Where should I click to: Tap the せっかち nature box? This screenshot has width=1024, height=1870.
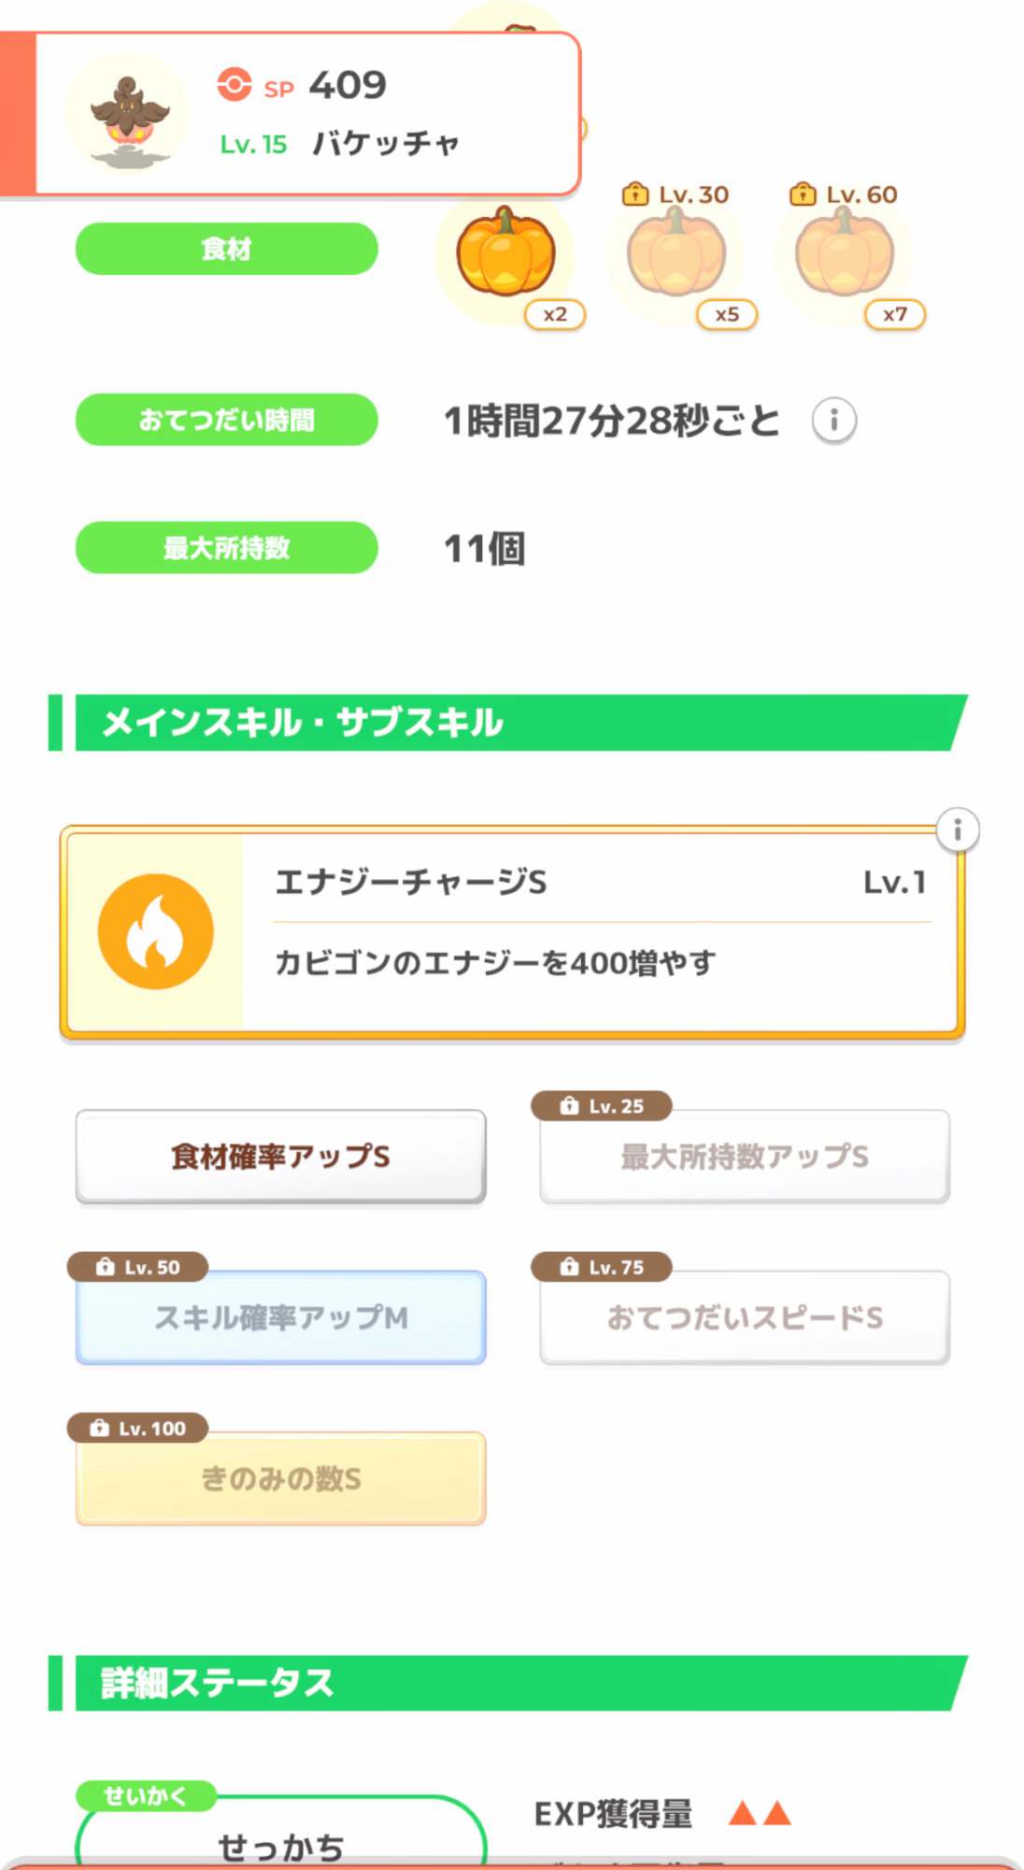click(280, 1837)
